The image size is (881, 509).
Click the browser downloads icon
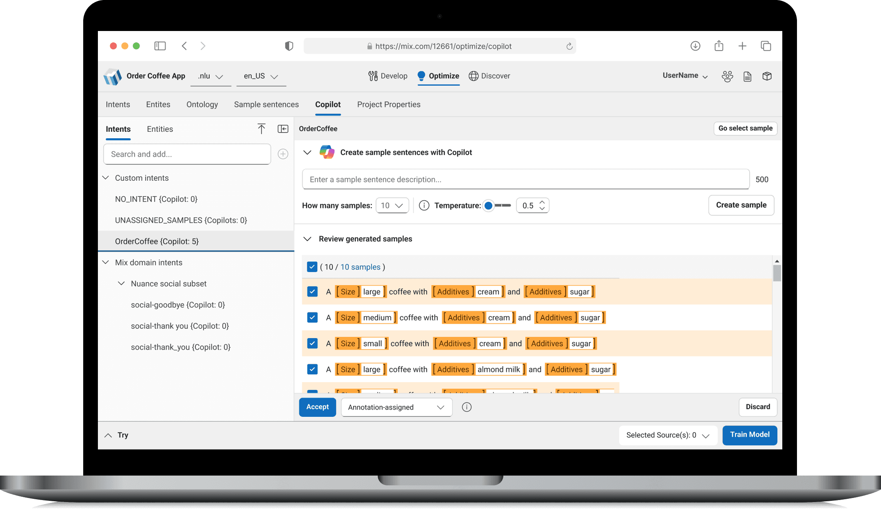(x=695, y=46)
